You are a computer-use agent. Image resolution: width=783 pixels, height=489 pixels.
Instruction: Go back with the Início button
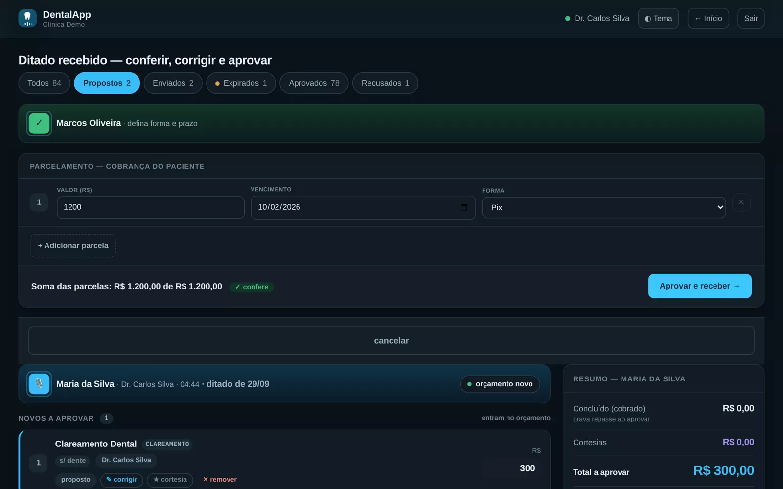click(708, 19)
